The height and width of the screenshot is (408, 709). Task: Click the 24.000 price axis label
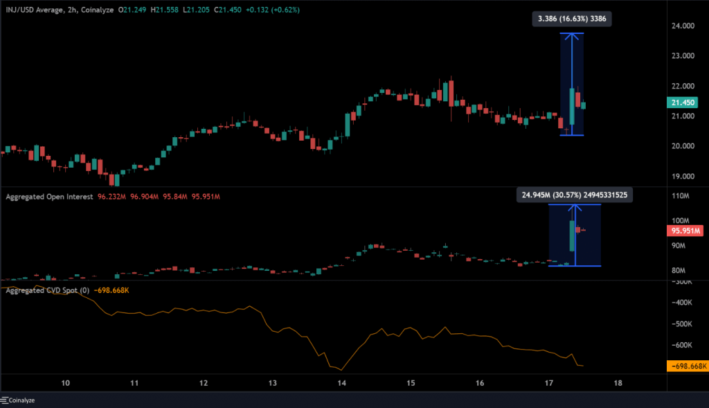coord(683,26)
